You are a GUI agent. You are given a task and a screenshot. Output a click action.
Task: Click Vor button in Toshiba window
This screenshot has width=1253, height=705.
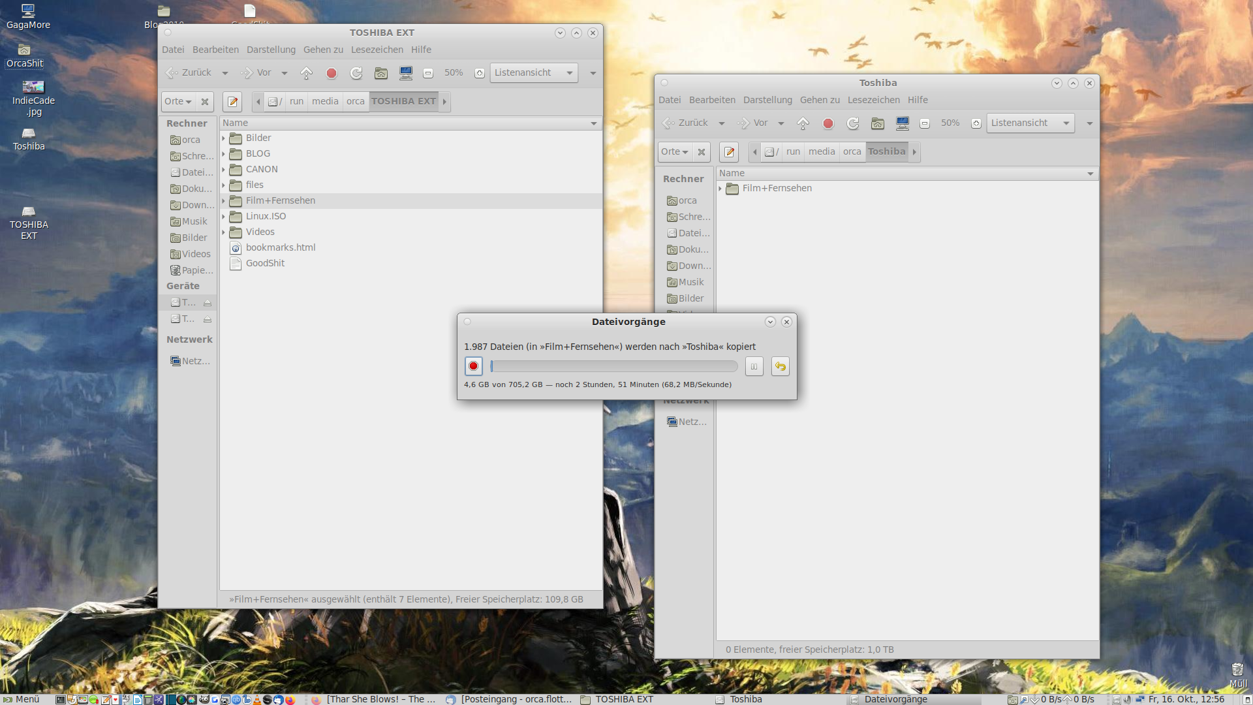click(x=752, y=123)
